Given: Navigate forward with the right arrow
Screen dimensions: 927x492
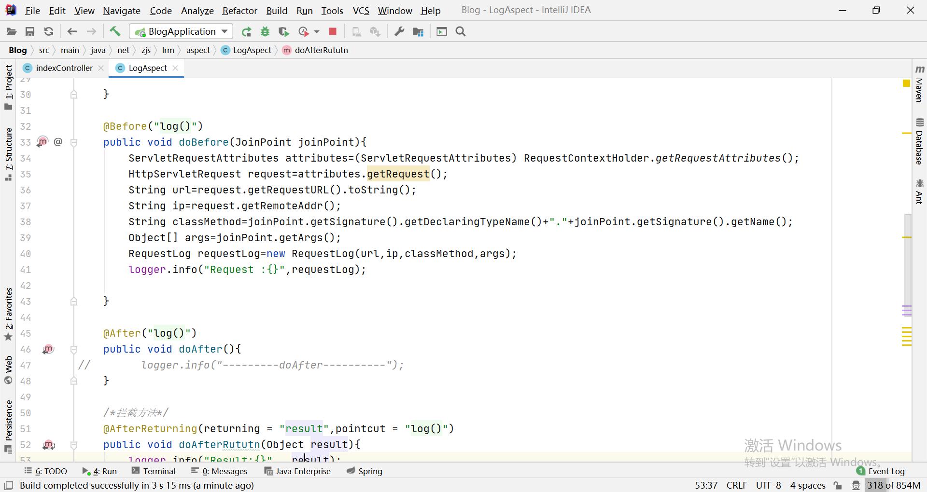Looking at the screenshot, I should tap(91, 32).
